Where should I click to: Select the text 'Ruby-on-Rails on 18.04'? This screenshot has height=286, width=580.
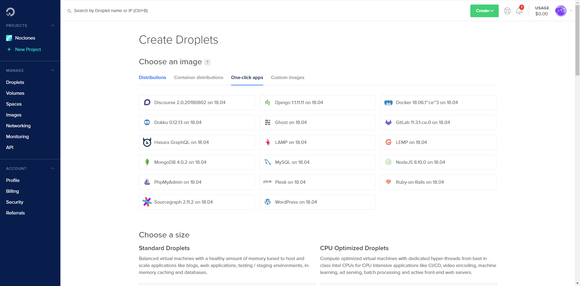click(x=420, y=182)
